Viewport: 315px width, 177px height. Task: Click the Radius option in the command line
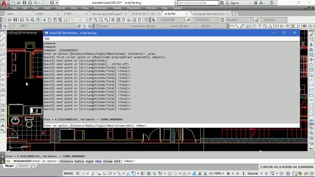(x=79, y=161)
